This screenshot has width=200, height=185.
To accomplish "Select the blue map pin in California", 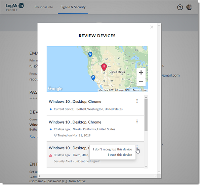I will pyautogui.click(x=93, y=78).
